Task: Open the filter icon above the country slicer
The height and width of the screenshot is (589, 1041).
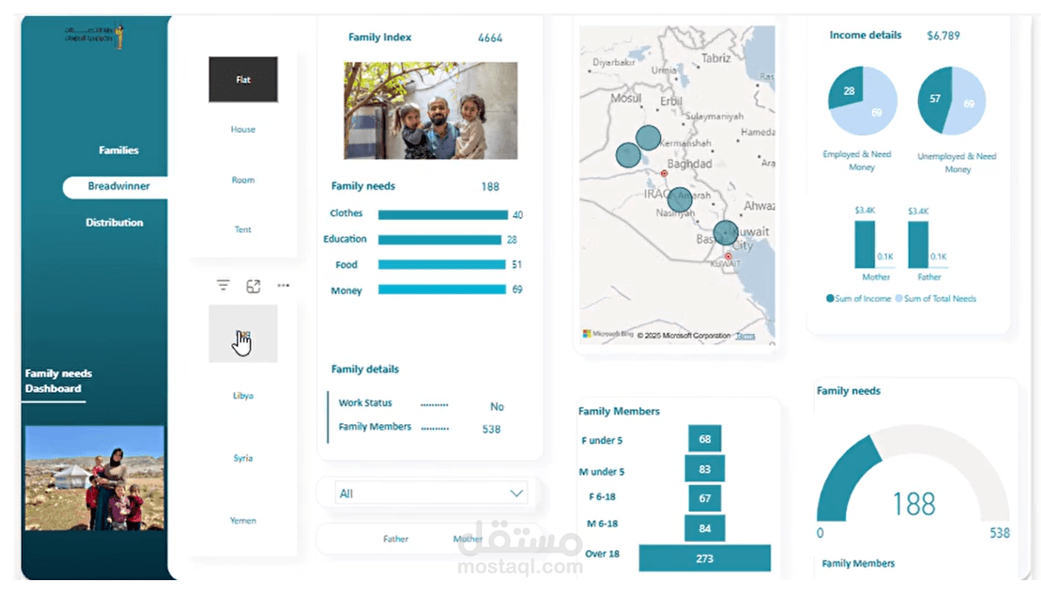Action: [x=222, y=285]
